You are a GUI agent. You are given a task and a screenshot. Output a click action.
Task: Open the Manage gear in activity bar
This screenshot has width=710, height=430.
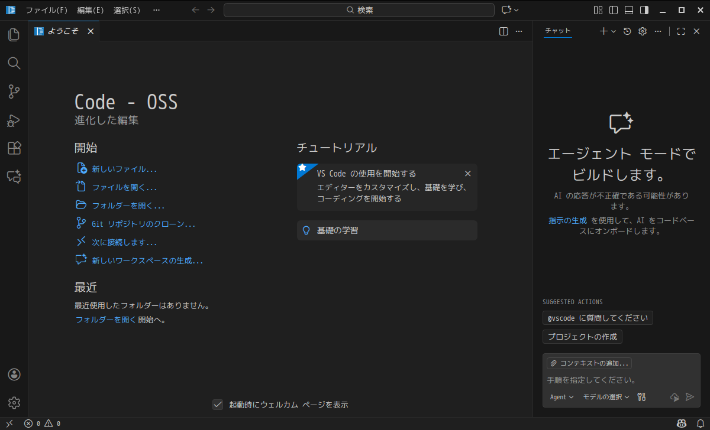coord(14,403)
